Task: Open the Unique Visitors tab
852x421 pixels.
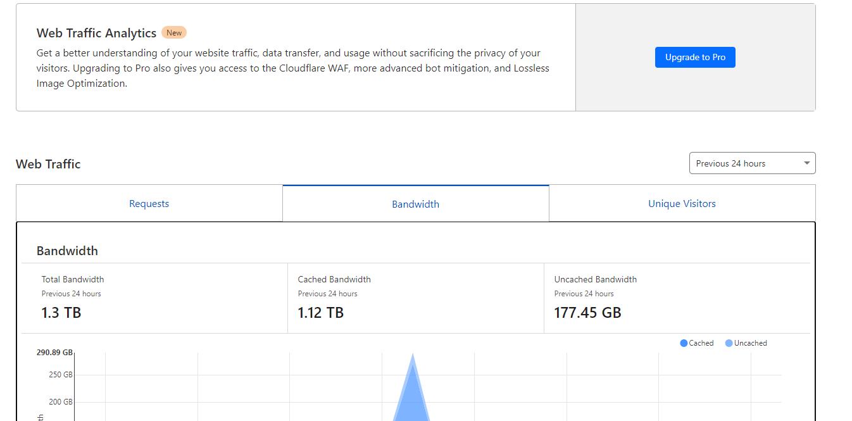Action: (x=682, y=204)
